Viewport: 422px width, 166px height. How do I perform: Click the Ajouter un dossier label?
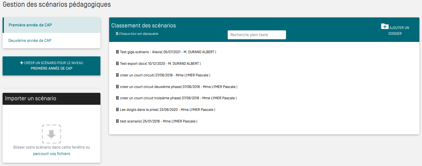(399, 31)
